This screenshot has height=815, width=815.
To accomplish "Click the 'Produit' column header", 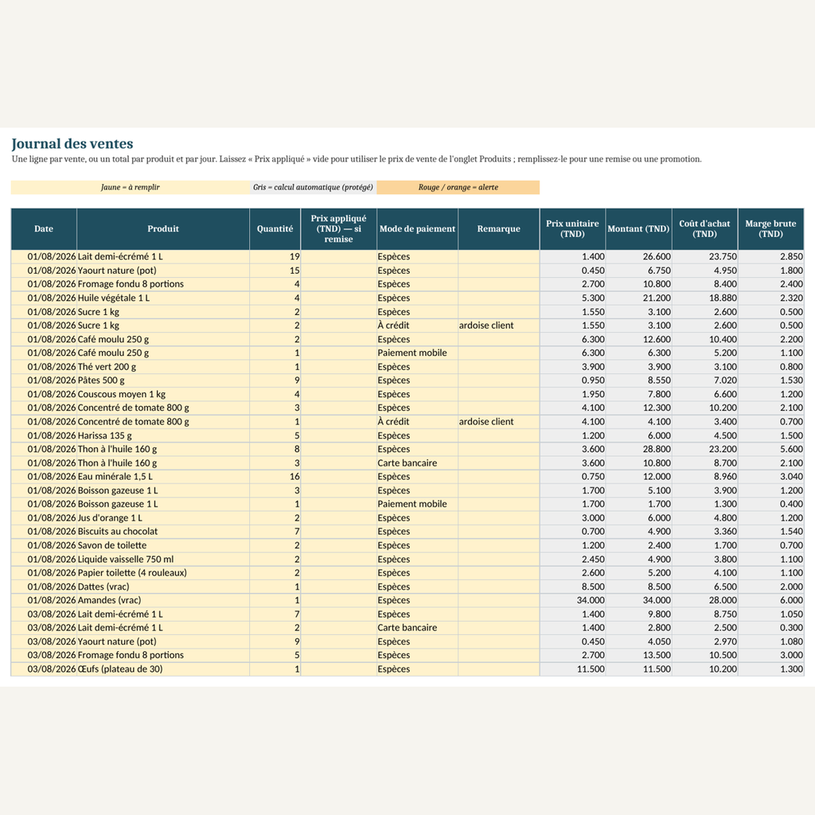I will tap(162, 228).
